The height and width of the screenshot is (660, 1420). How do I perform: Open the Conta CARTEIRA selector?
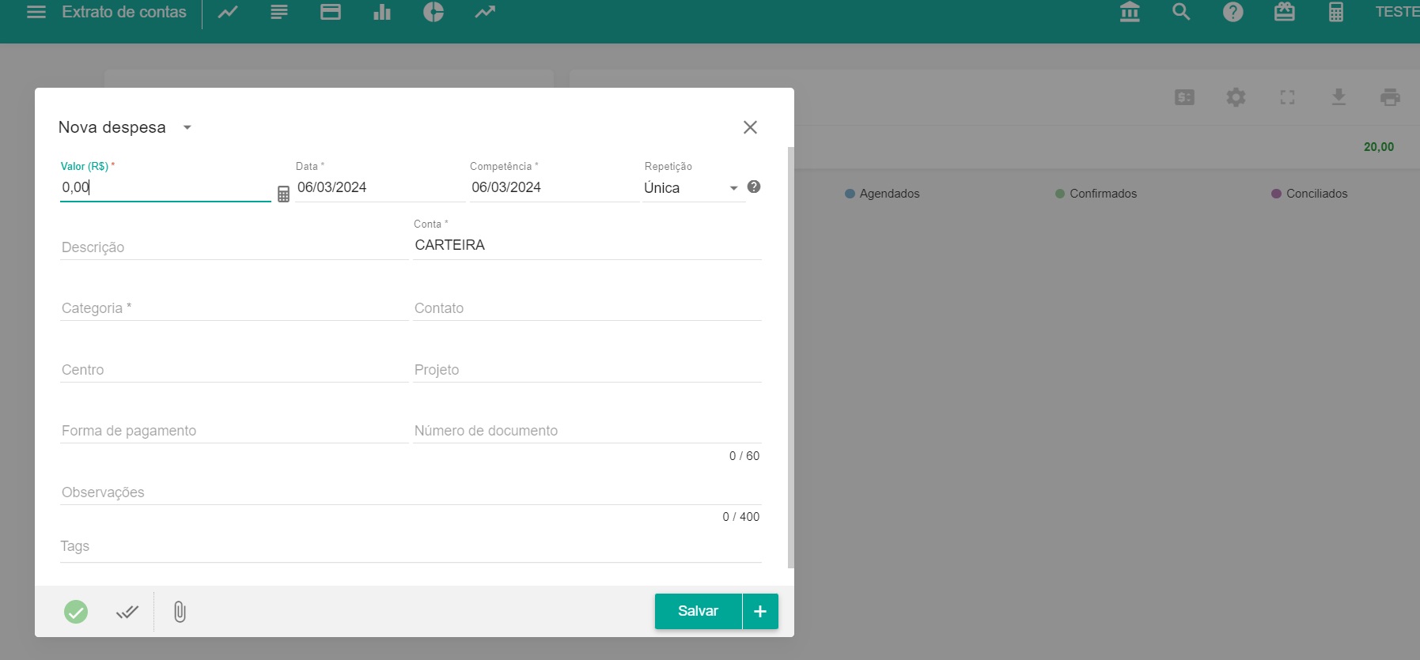point(587,245)
